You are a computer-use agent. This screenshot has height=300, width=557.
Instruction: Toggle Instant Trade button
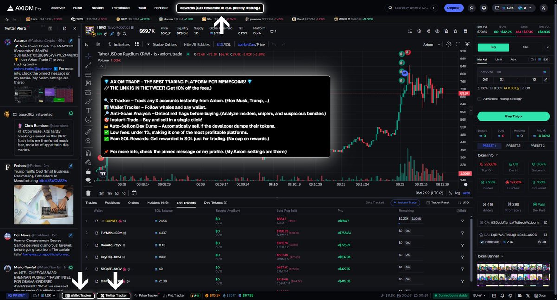click(x=406, y=203)
